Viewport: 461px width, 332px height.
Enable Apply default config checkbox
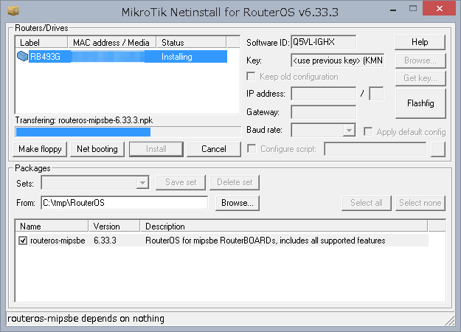click(x=368, y=131)
